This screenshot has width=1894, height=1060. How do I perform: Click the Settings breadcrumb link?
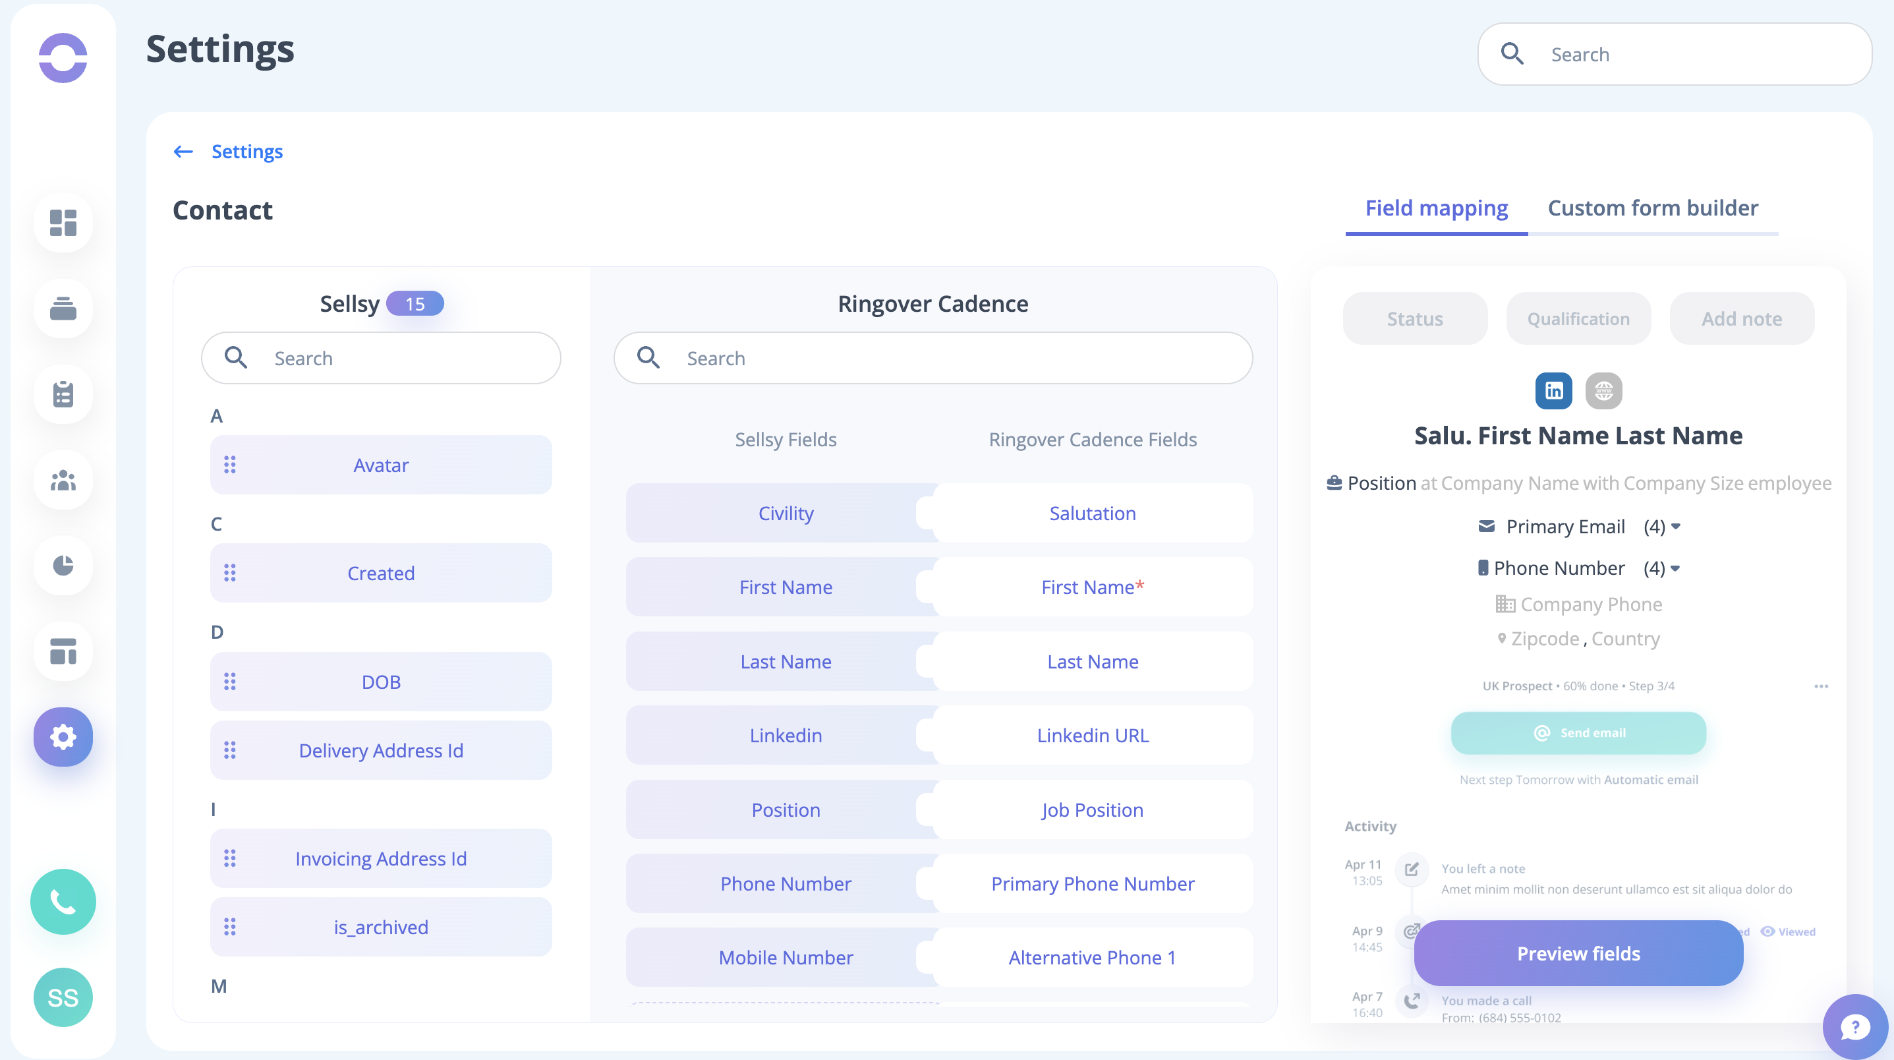pyautogui.click(x=247, y=152)
